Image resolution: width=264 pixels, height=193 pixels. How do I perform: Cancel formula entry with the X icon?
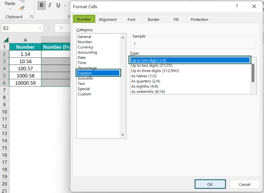(x=62, y=28)
